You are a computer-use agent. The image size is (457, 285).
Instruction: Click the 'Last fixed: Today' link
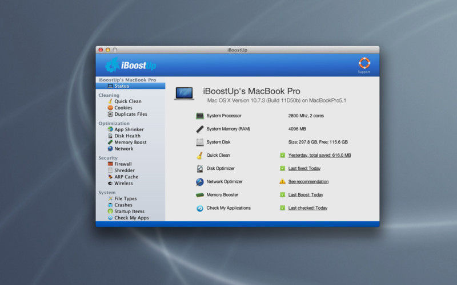tap(304, 169)
